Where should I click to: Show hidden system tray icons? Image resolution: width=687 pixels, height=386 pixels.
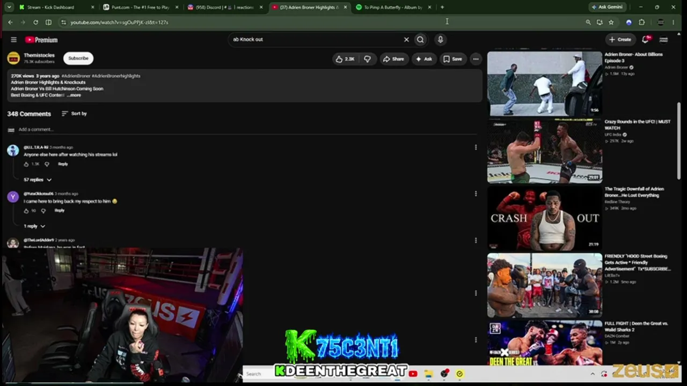(593, 374)
